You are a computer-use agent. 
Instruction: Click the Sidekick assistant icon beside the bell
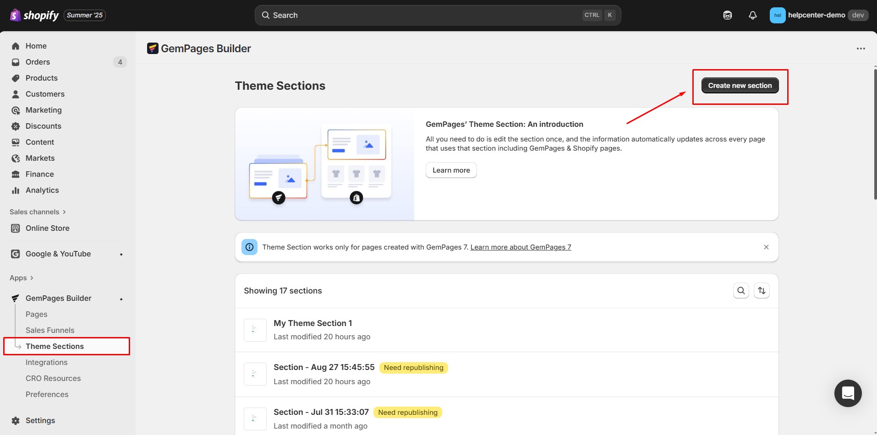pos(728,15)
